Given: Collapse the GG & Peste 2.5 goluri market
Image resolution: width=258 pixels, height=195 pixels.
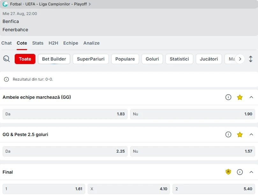Looking at the screenshot, I should (251, 134).
